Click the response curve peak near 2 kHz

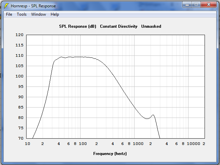coord(153,115)
